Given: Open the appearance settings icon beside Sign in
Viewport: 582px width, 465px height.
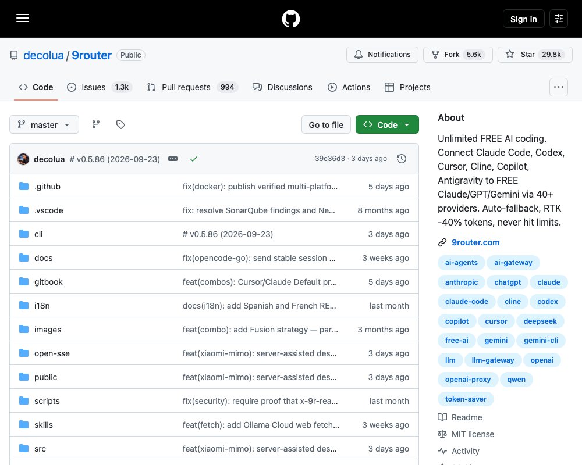Looking at the screenshot, I should pyautogui.click(x=559, y=19).
